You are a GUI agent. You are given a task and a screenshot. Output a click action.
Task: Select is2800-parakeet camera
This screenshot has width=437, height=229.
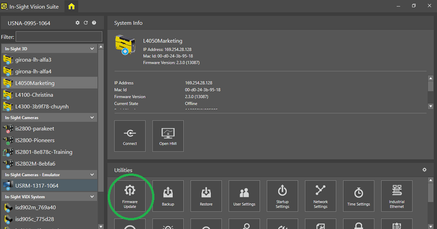point(49,128)
